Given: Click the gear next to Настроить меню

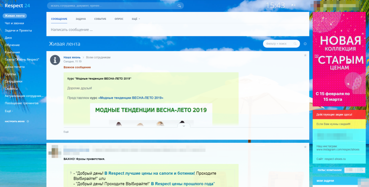Looking at the screenshot, I should pos(28,121).
